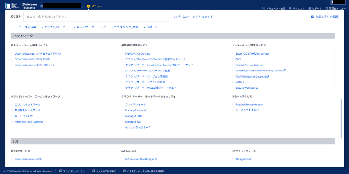Viewport: 349px width, 174px height.
Task: Click the サポート help icon
Action: tap(310, 8)
